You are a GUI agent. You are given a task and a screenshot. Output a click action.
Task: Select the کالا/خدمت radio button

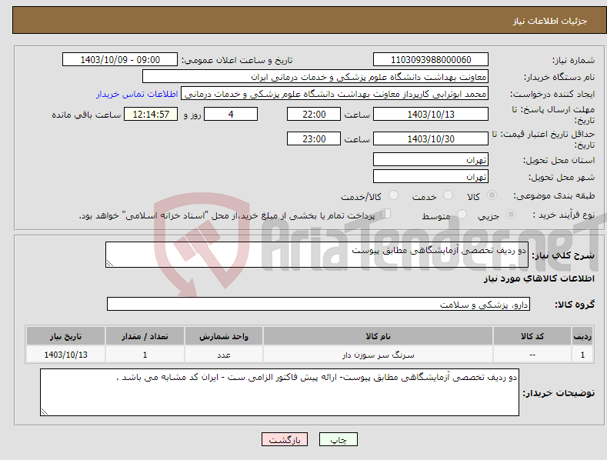coord(393,195)
